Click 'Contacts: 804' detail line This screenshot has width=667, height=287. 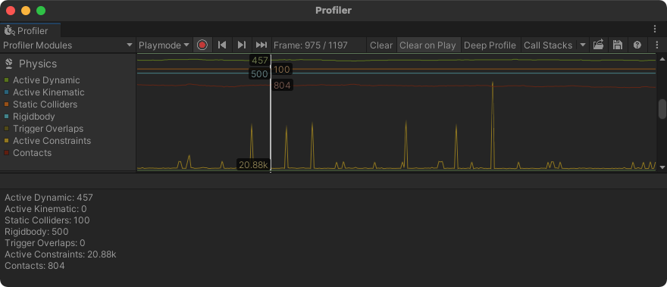tap(34, 266)
